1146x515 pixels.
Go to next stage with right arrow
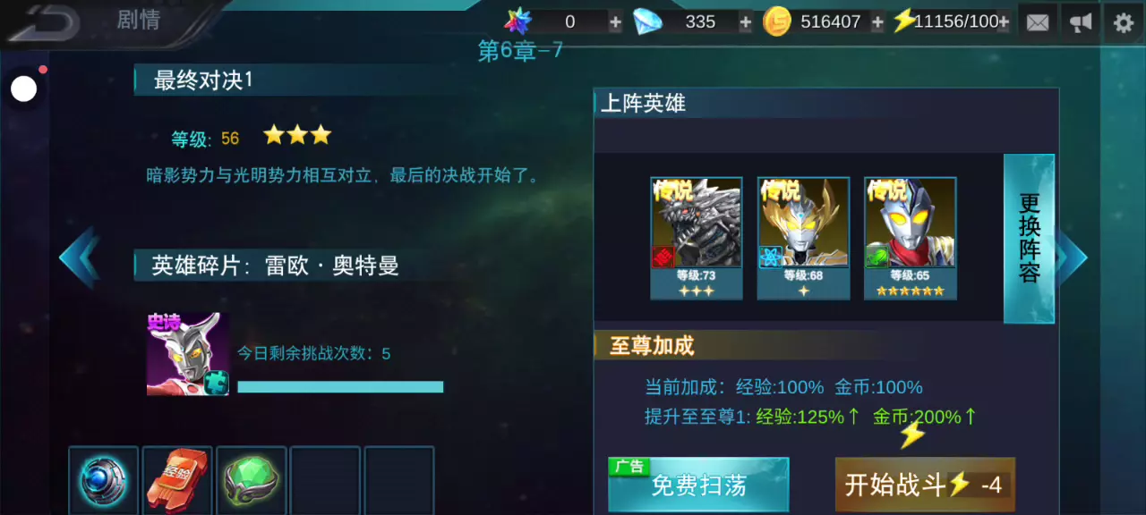(1071, 257)
